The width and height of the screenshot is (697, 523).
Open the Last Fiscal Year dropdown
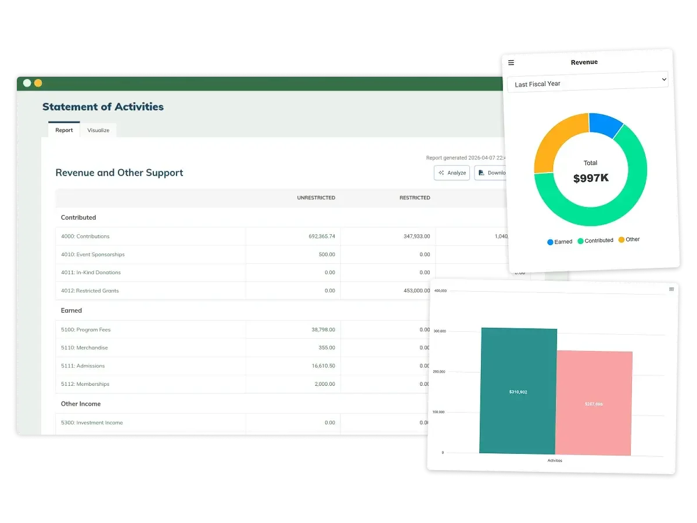(588, 82)
